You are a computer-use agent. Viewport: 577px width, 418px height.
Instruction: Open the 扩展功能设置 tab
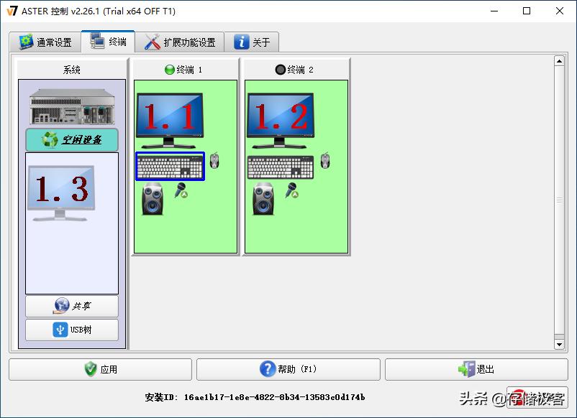pos(179,42)
